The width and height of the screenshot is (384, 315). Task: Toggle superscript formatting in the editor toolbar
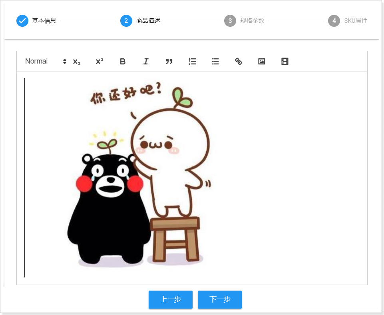[99, 62]
